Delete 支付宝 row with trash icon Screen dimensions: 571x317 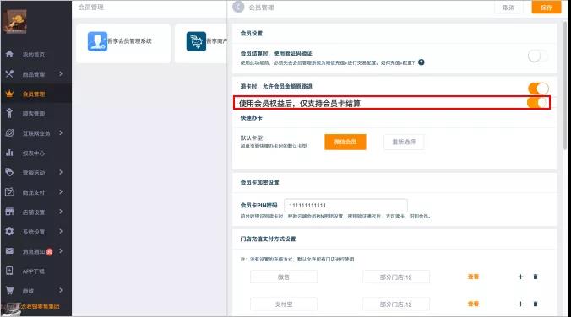[x=536, y=304]
